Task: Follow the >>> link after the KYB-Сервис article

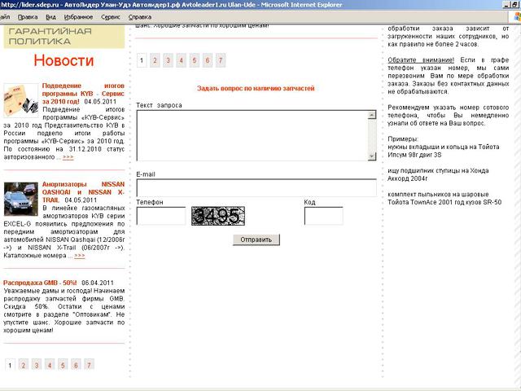Action: click(68, 157)
